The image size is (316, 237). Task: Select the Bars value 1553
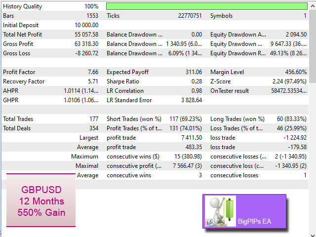(x=92, y=16)
